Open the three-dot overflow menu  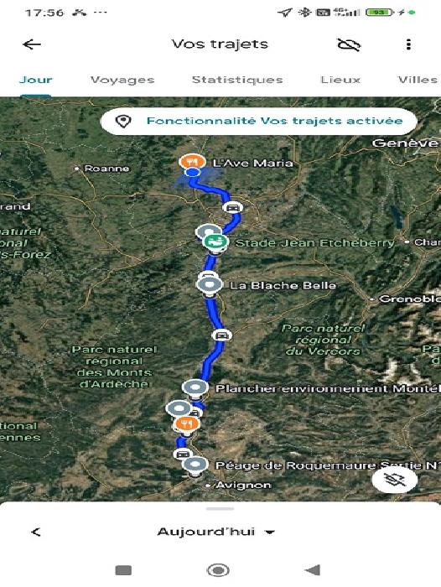[408, 44]
